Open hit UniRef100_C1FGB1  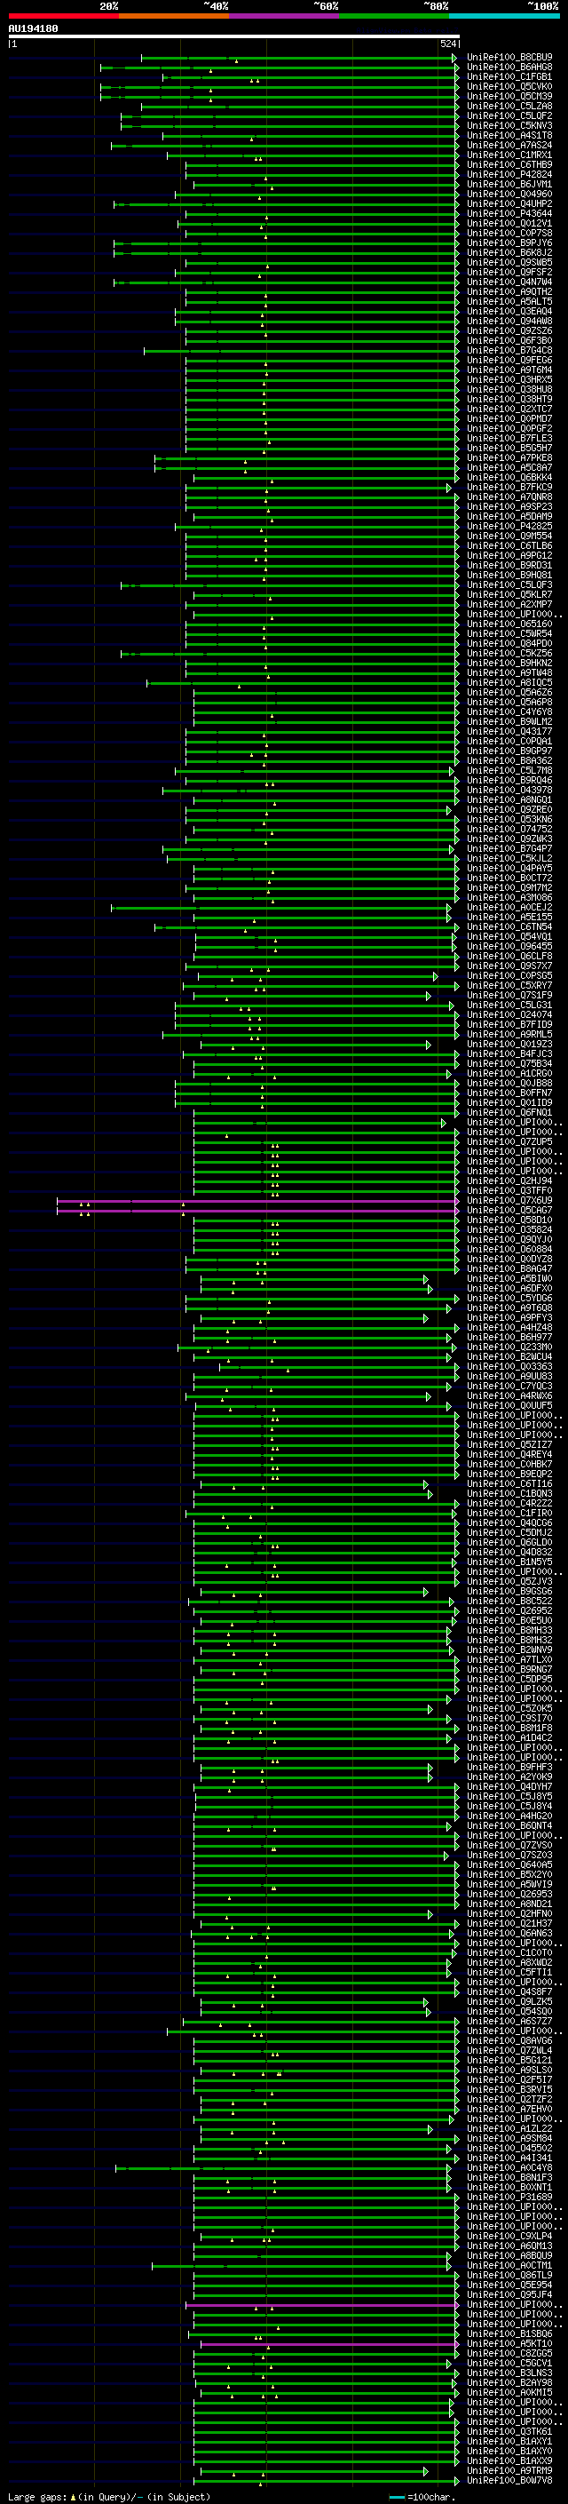coord(509,76)
